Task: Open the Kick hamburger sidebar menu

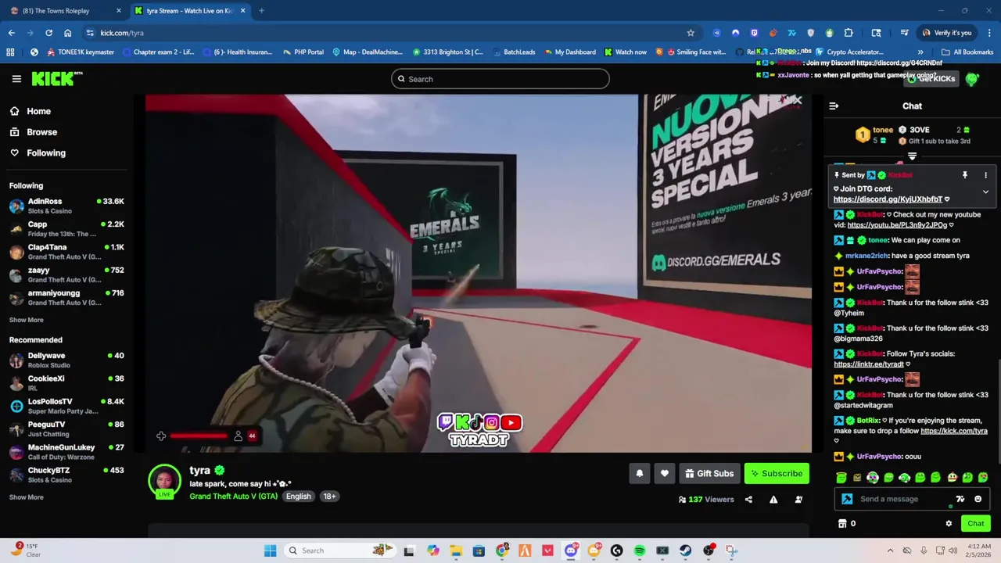Action: click(16, 79)
